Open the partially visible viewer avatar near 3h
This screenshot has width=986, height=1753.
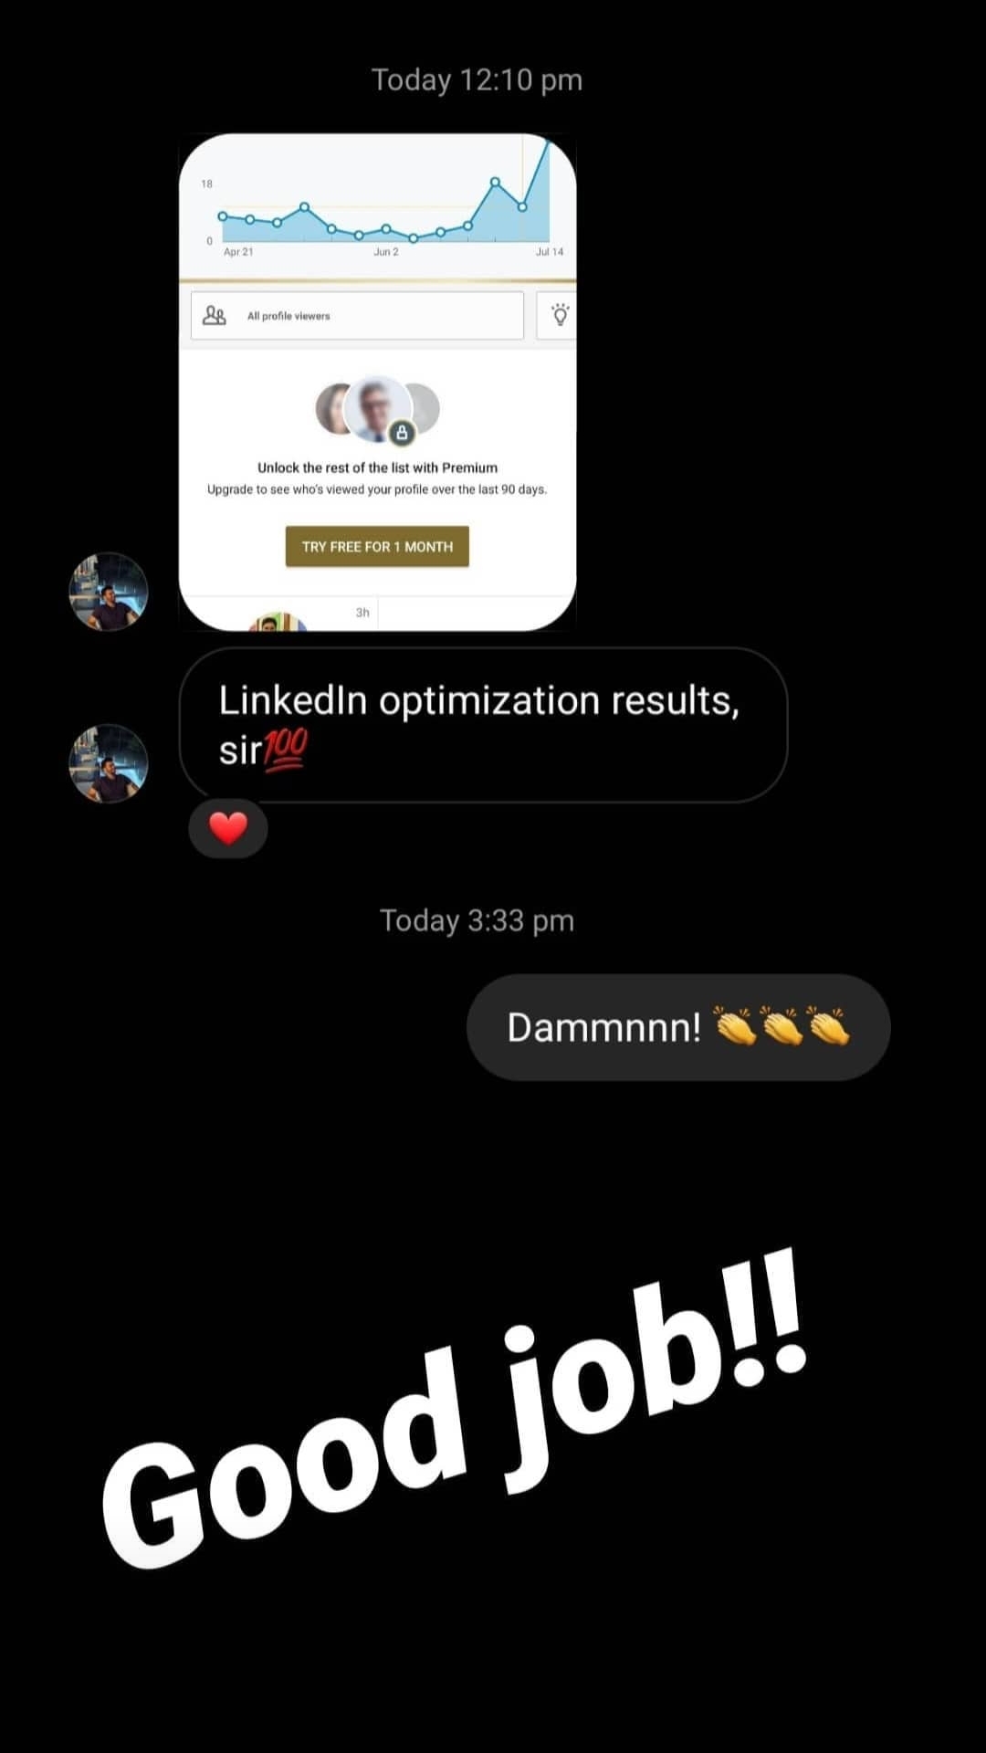(x=278, y=621)
